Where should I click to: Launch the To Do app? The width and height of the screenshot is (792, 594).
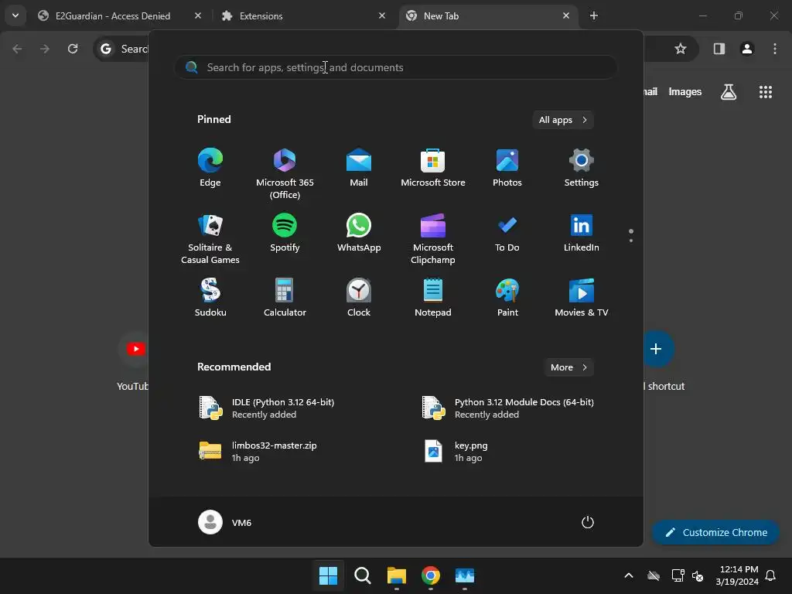[x=507, y=233]
